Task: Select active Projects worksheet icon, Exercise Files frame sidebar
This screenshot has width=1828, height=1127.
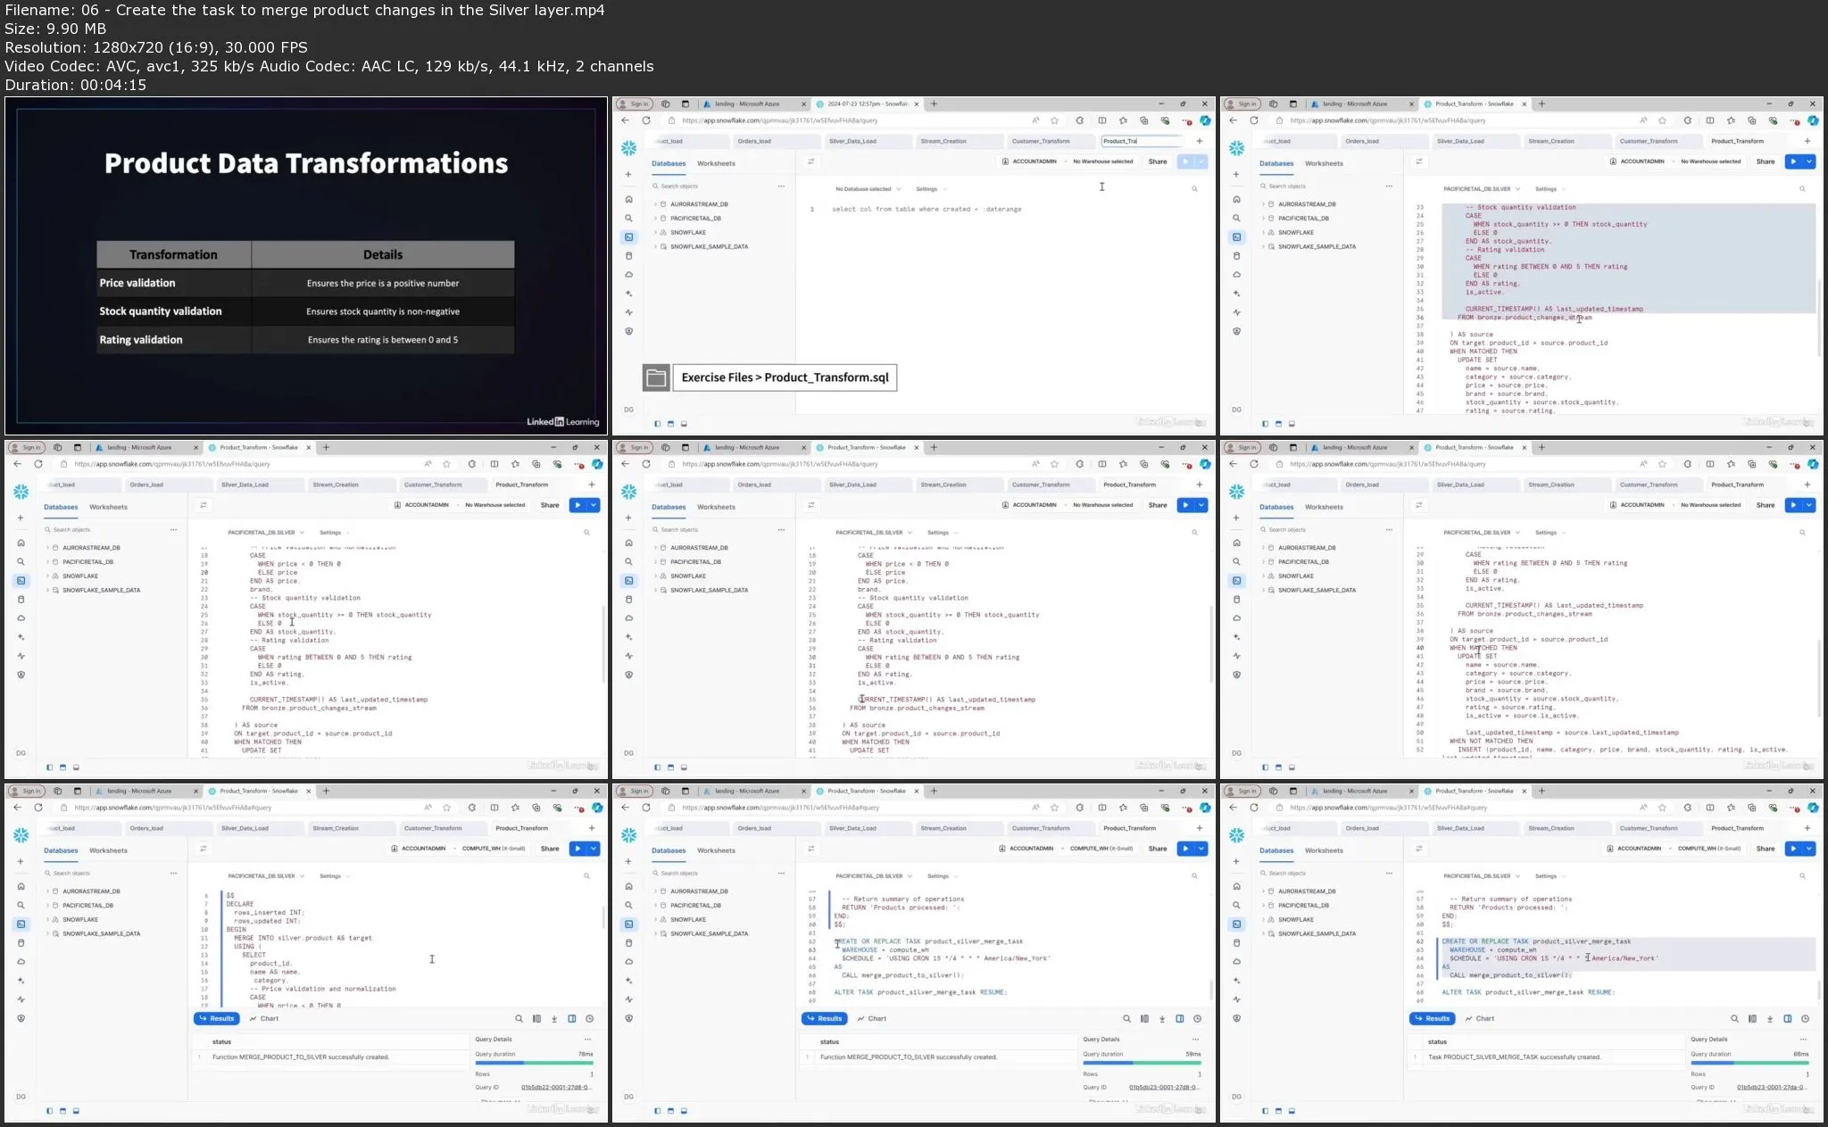Action: coord(628,236)
